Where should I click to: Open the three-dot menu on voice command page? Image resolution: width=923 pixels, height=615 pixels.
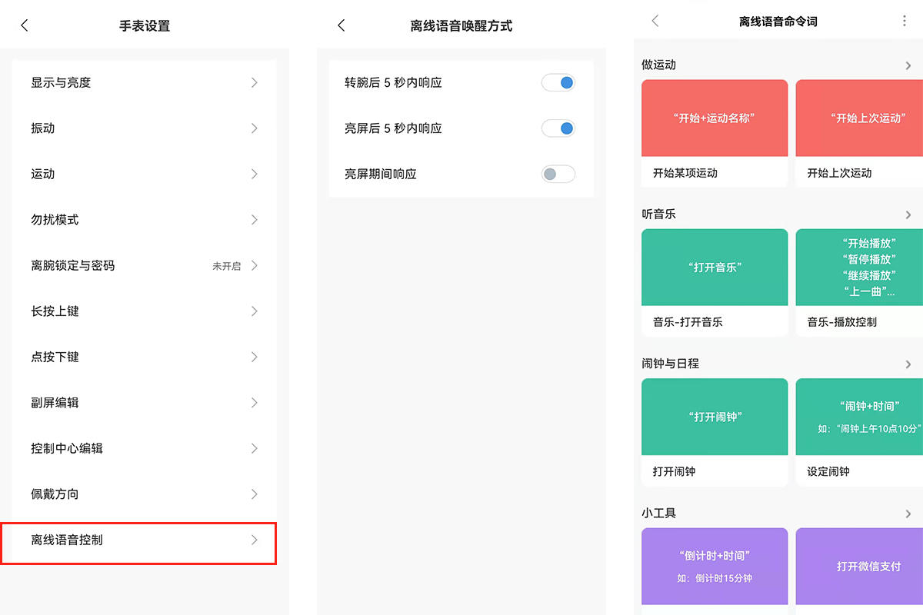905,22
